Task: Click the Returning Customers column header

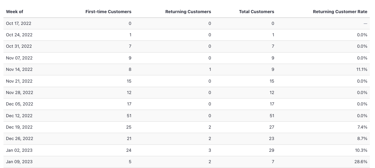Action: click(x=188, y=12)
